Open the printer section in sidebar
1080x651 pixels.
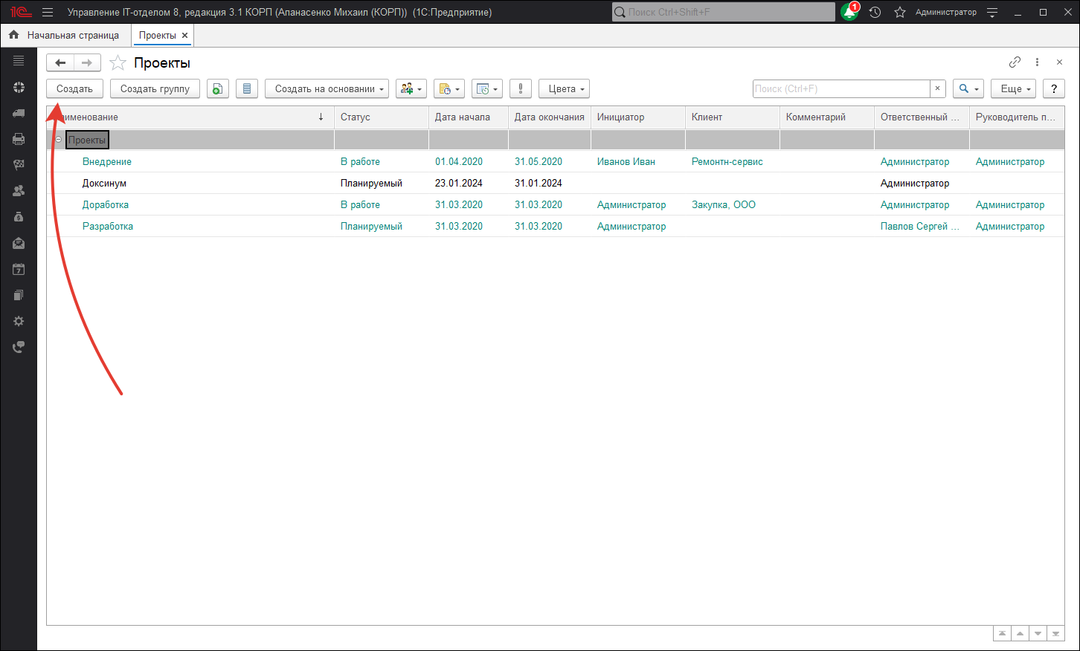[19, 139]
